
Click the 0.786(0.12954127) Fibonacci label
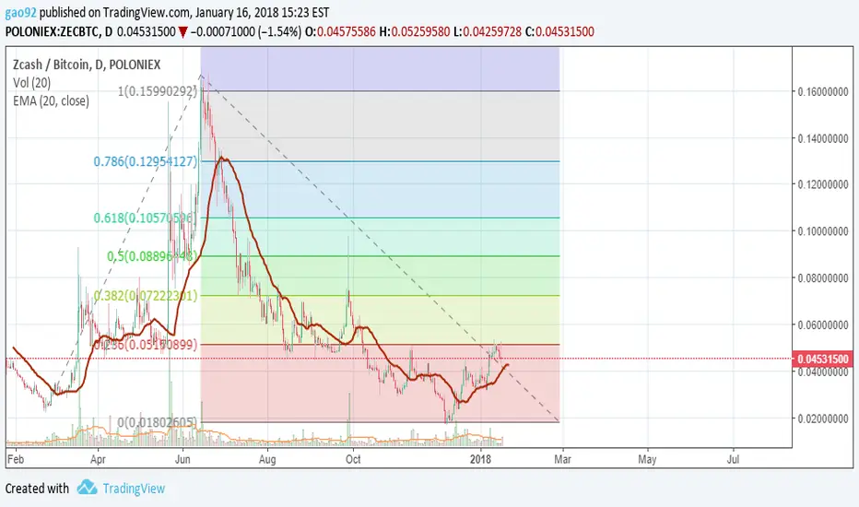pyautogui.click(x=146, y=161)
